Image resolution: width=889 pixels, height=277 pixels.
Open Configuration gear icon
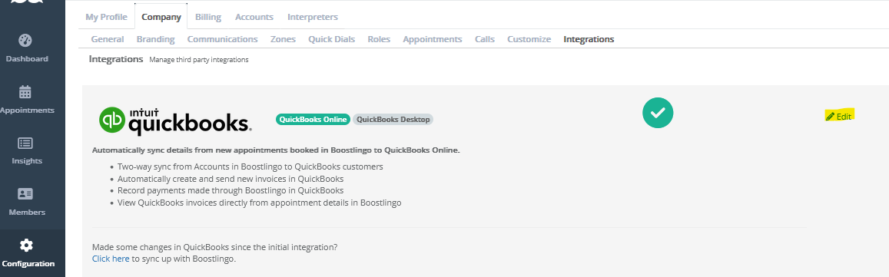(x=26, y=246)
